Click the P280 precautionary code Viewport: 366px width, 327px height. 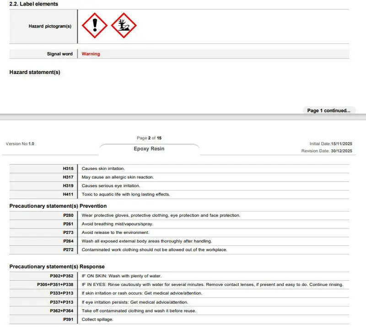pos(68,216)
